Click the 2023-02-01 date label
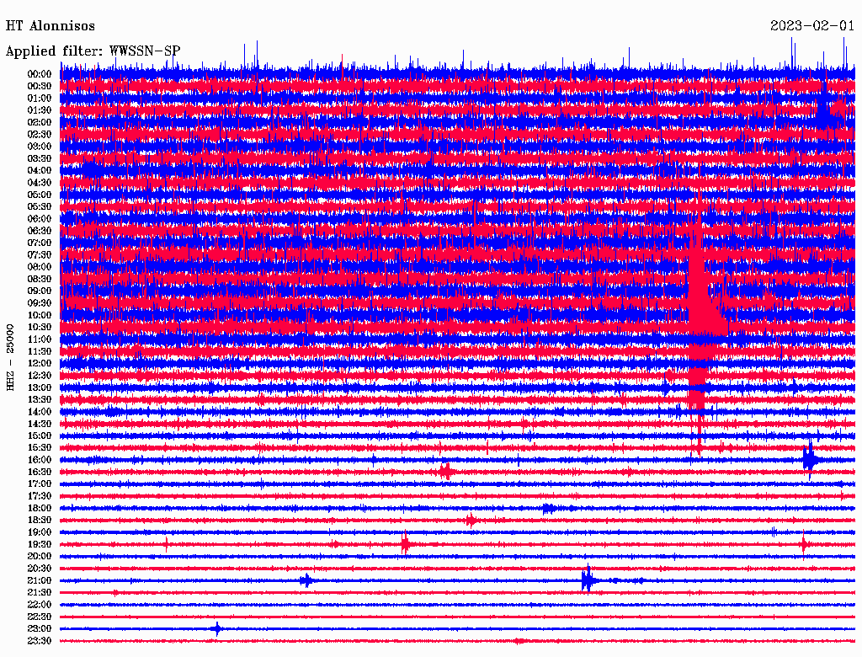Image resolution: width=862 pixels, height=657 pixels. [812, 26]
